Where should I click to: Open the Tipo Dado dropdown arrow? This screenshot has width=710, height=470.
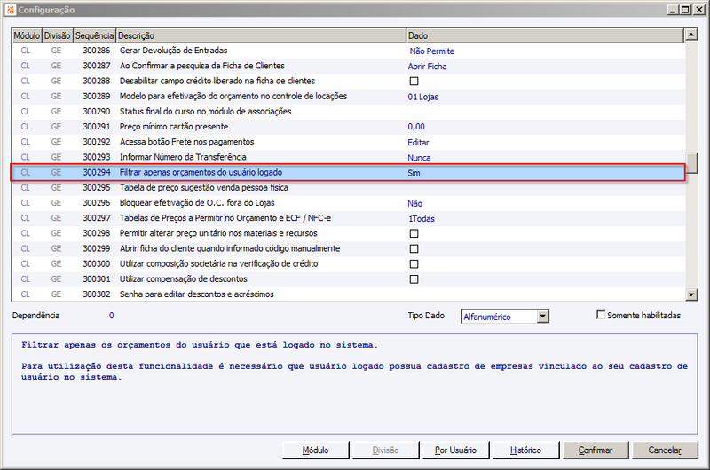(543, 317)
